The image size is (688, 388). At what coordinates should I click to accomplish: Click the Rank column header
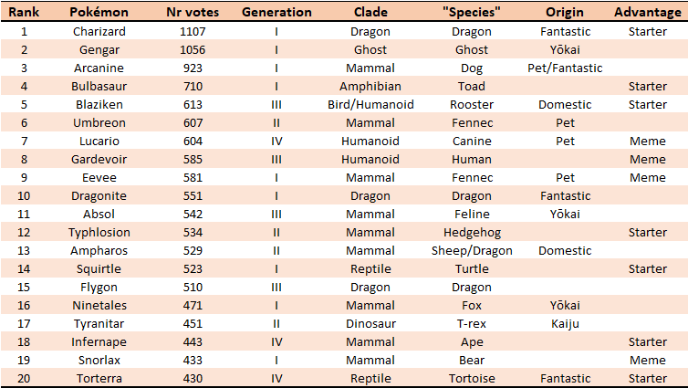[23, 13]
